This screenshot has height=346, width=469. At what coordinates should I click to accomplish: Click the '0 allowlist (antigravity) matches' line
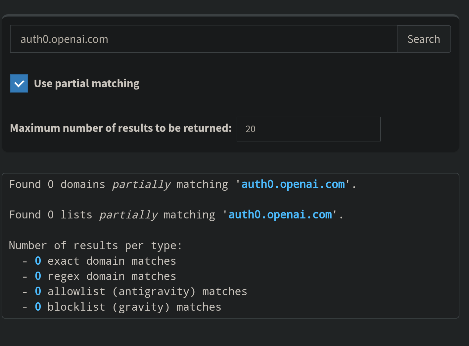(x=141, y=291)
